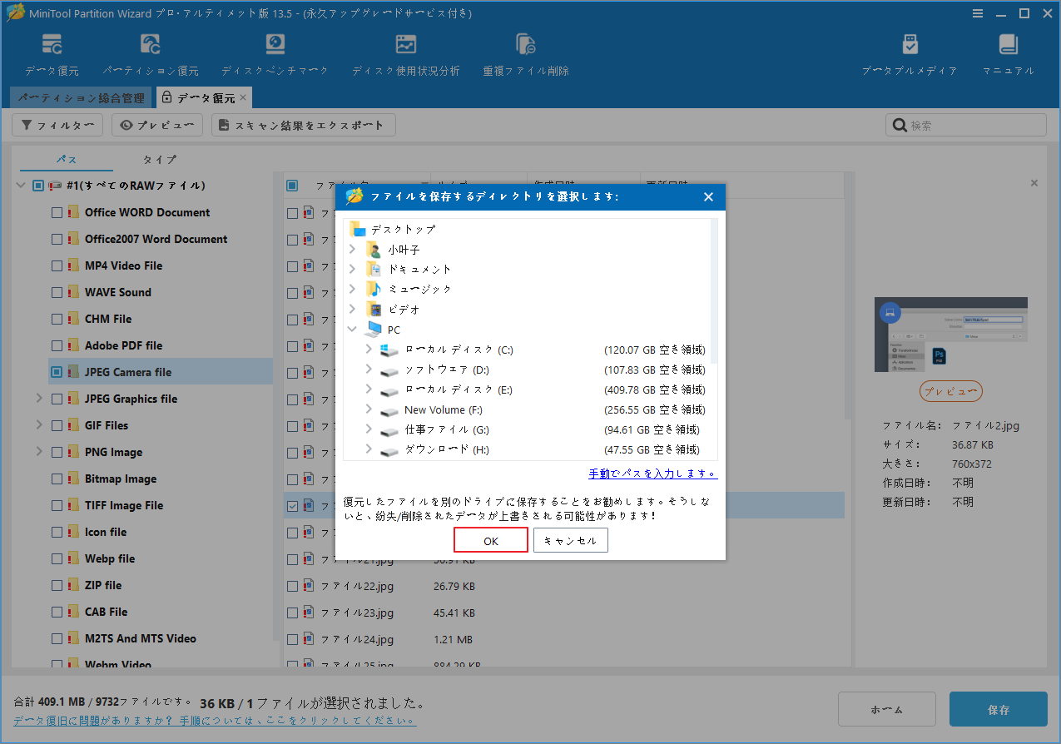Image resolution: width=1061 pixels, height=744 pixels.
Task: Expand the JPEG Graphics file tree item
Action: point(38,399)
